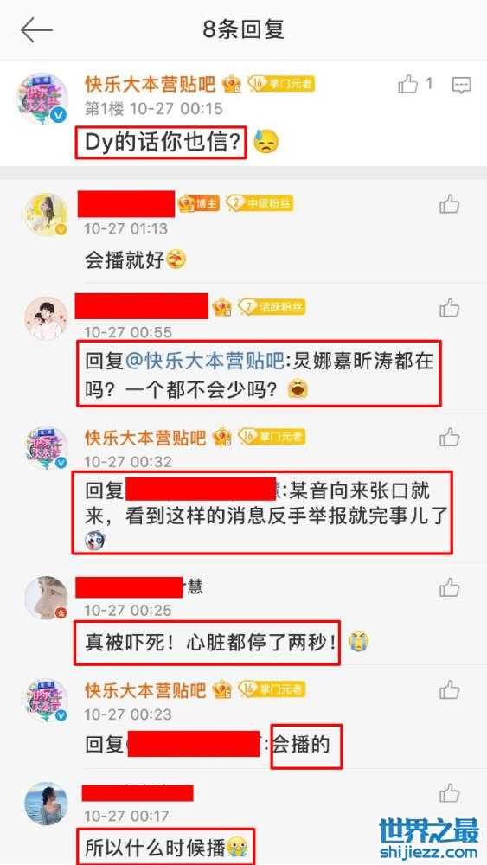
Task: Open avatar of the 会播就好 commenter
Action: (47, 214)
